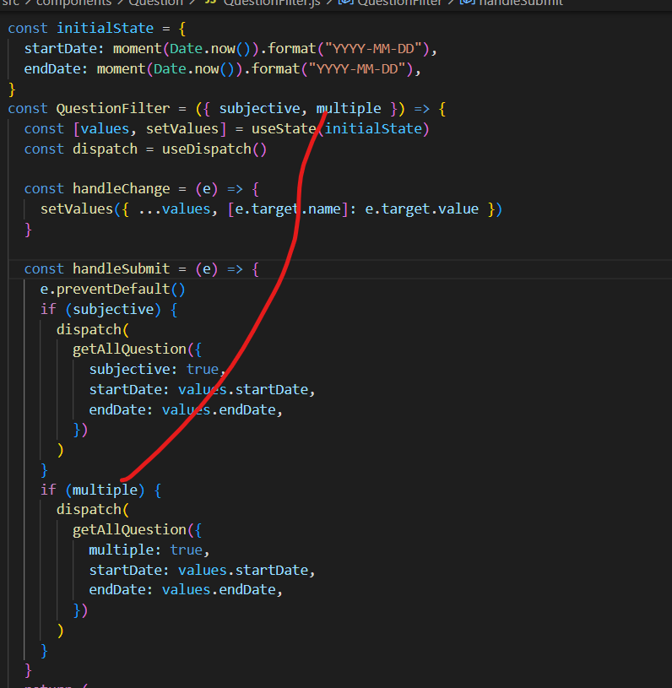Viewport: 672px width, 688px height.
Task: Click e.preventDefault() line
Action: click(x=112, y=289)
